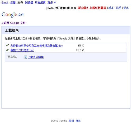Click the 61.5 K file size
This screenshot has height=123, width=132.
click(80, 50)
